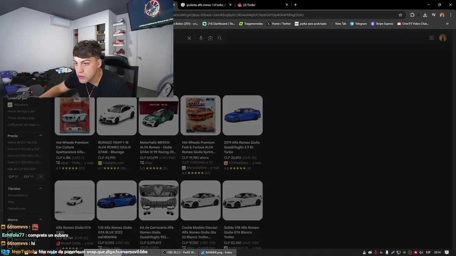The width and height of the screenshot is (456, 256).
Task: Open media controls icon in Chrome toolbar
Action: (x=434, y=15)
